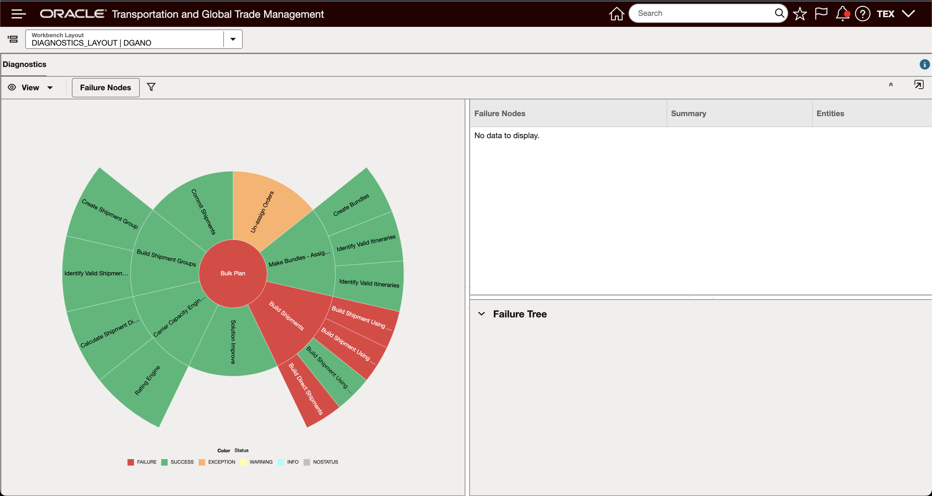Click the blue info icon
Viewport: 932px width, 496px height.
925,64
